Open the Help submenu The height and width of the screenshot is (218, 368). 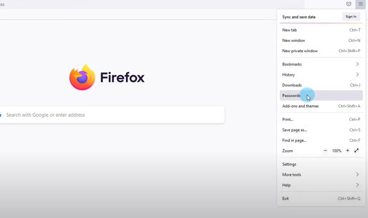(321, 185)
